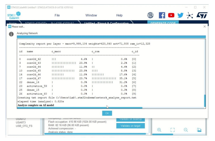Screen dimensions: 215x141
Task: Click the activation_59 layer name
Action: (37, 86)
